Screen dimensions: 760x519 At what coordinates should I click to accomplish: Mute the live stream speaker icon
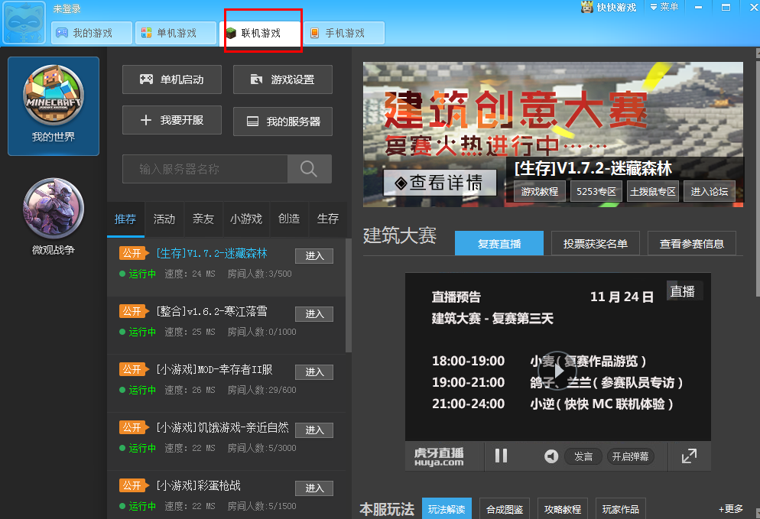551,456
